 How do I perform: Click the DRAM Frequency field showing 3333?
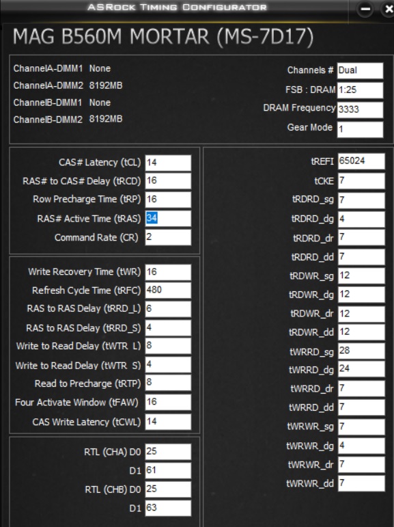[360, 109]
